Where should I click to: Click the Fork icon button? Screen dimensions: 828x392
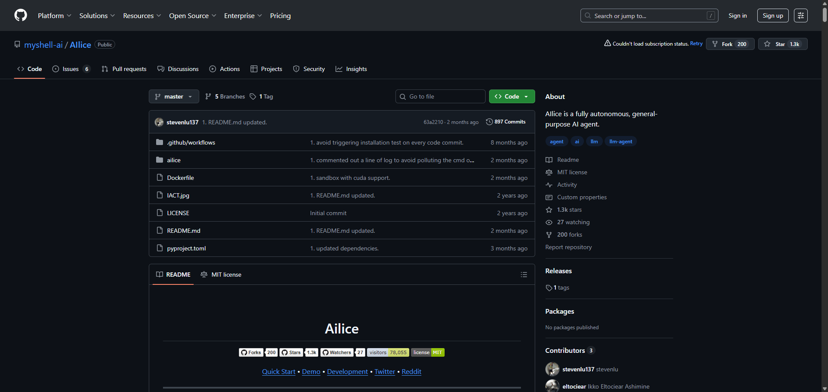tap(715, 44)
